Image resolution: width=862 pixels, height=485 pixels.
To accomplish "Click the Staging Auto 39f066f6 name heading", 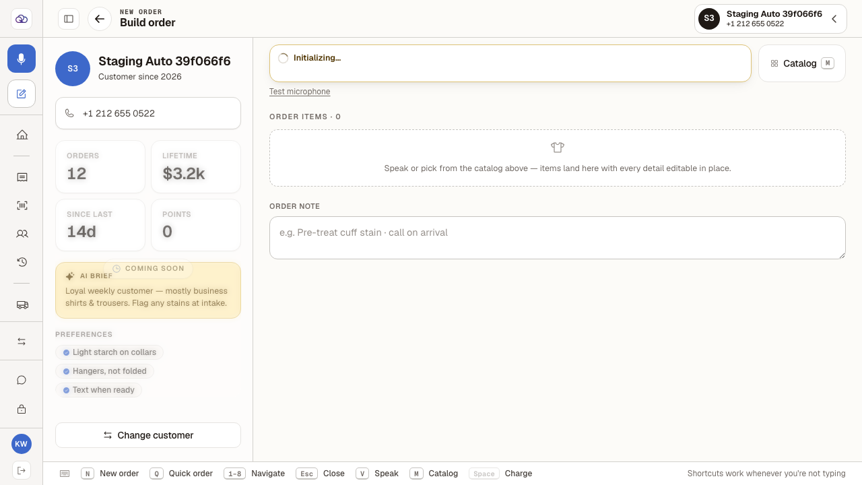I will pyautogui.click(x=164, y=61).
